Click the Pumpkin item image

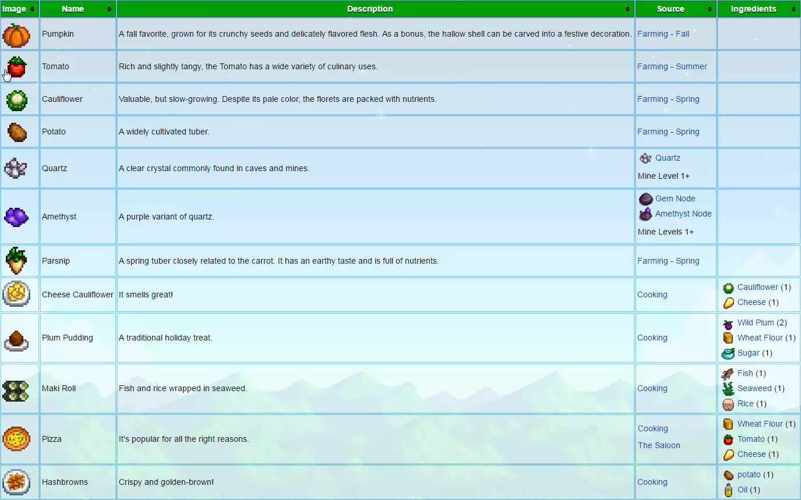point(16,34)
